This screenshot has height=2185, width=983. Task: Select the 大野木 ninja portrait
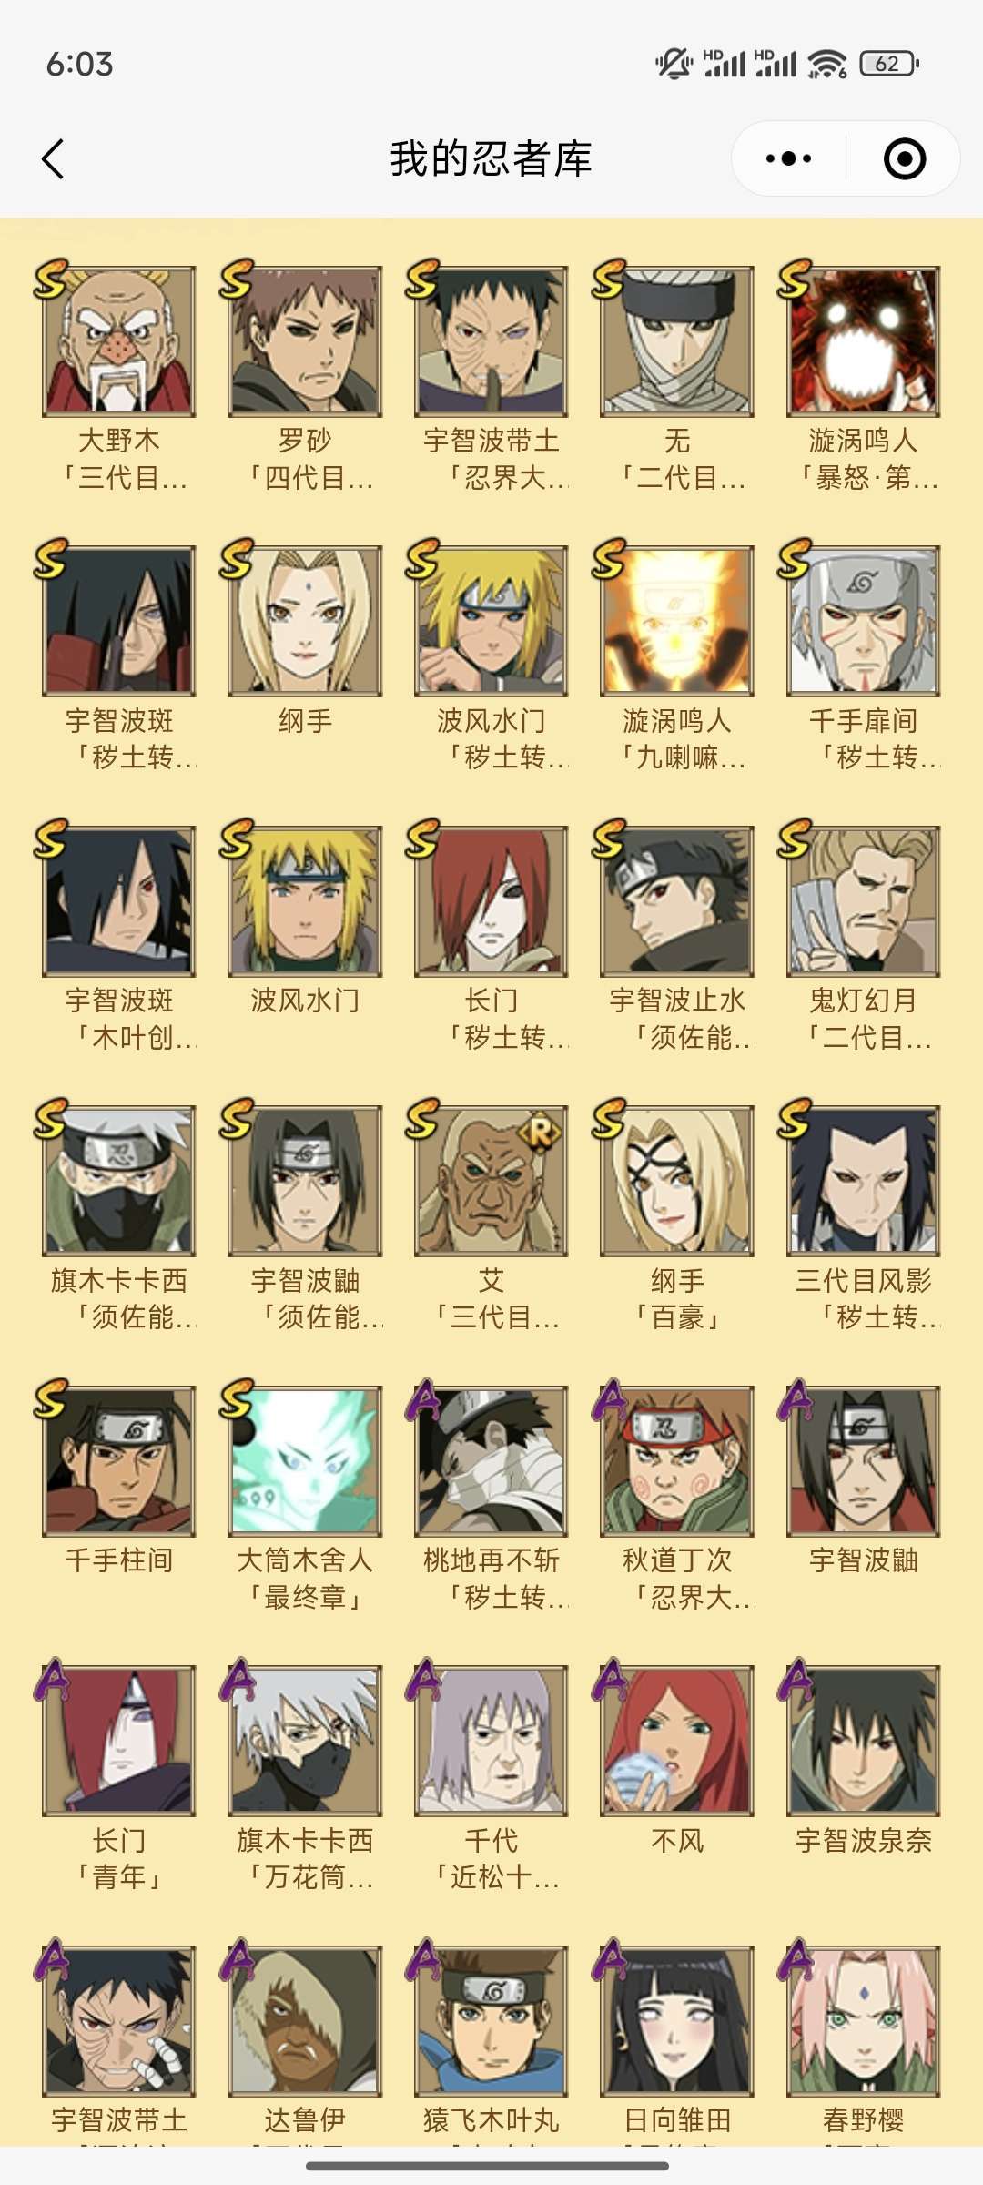tap(119, 341)
